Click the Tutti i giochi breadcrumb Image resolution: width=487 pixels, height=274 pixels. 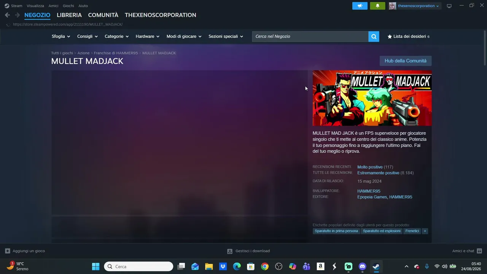[62, 53]
